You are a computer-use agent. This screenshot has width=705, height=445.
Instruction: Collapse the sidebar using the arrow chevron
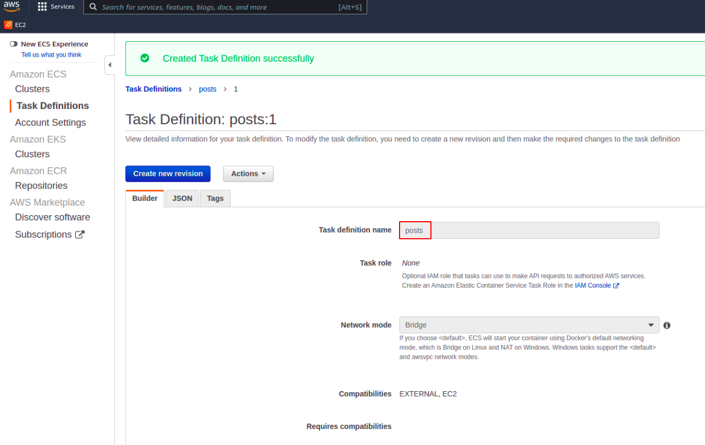[x=110, y=64]
